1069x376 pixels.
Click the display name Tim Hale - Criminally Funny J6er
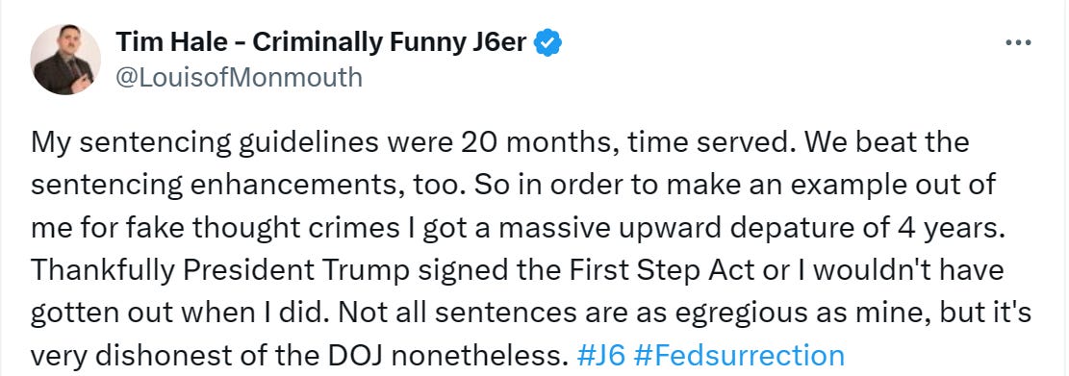(x=321, y=42)
